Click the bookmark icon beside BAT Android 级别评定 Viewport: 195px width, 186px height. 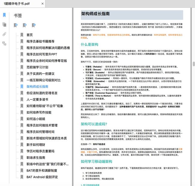(x=22, y=177)
